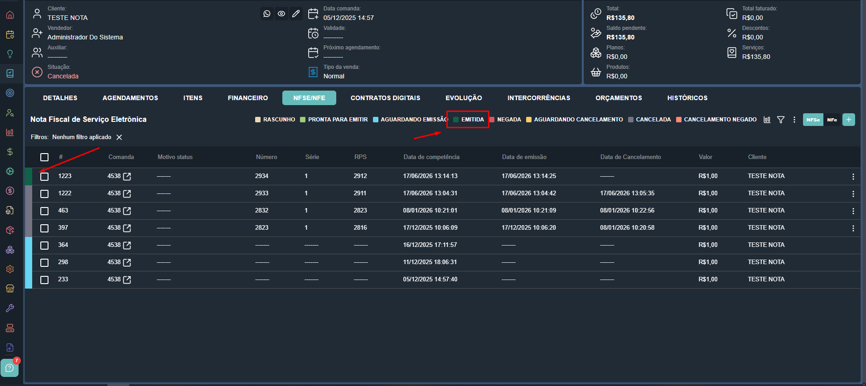Open the CONTRATOS DIGITAIS tab

tap(386, 98)
